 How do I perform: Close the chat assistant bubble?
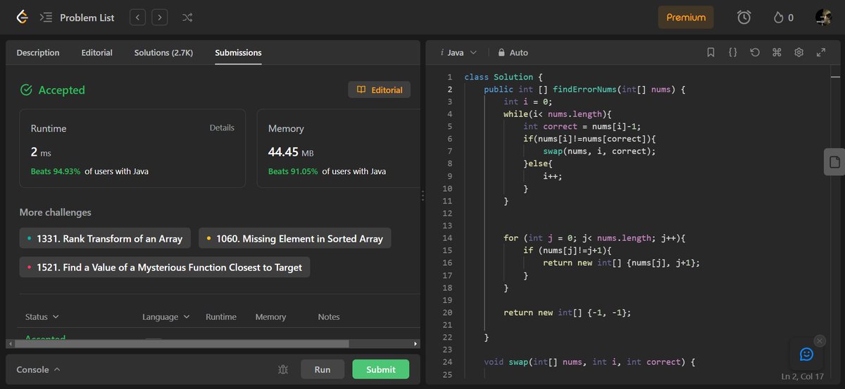tap(819, 340)
